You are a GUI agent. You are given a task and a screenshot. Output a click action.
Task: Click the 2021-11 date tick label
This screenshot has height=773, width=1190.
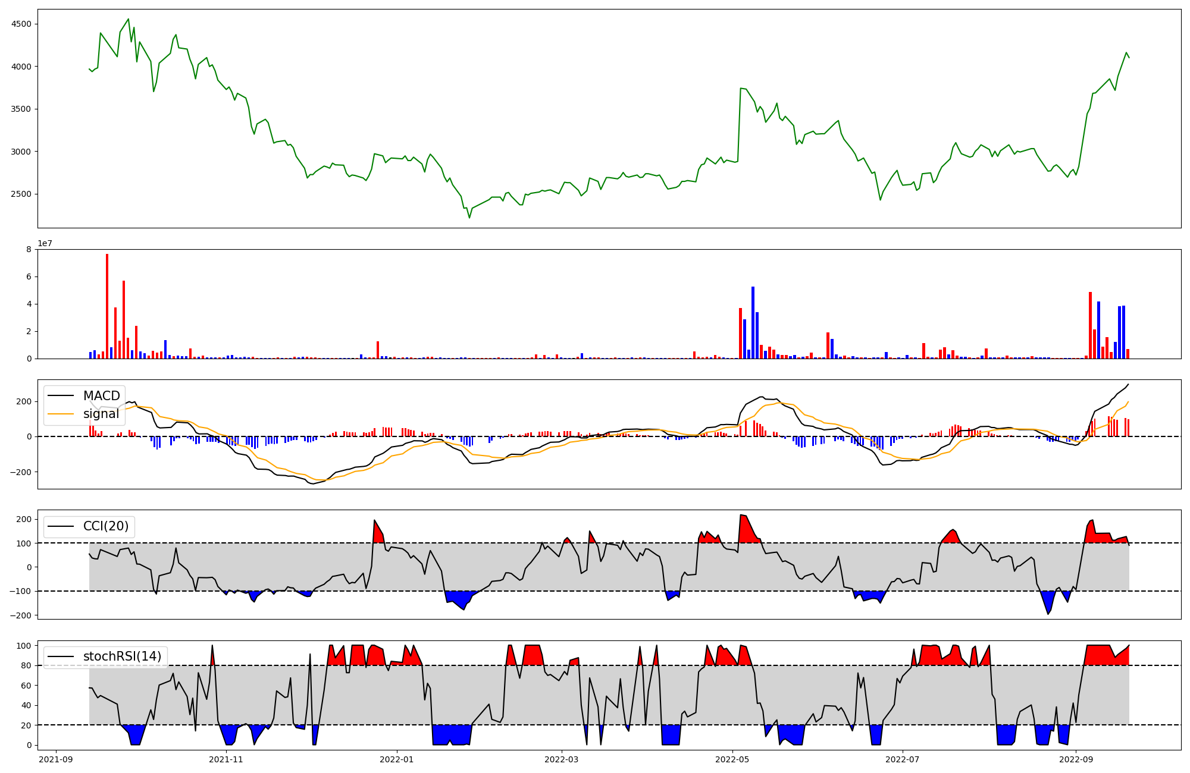pos(226,759)
